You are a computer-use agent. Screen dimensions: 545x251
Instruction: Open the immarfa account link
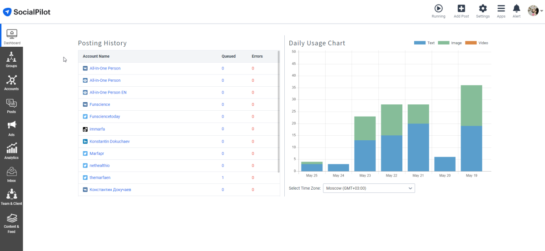tap(97, 129)
